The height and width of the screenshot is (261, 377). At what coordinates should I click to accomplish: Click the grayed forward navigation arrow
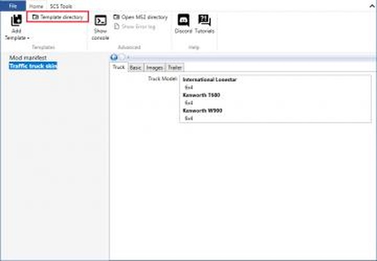tap(121, 57)
